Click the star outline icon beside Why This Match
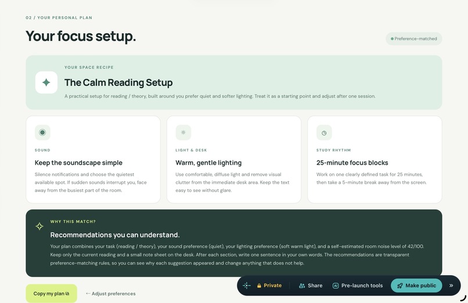 39,226
